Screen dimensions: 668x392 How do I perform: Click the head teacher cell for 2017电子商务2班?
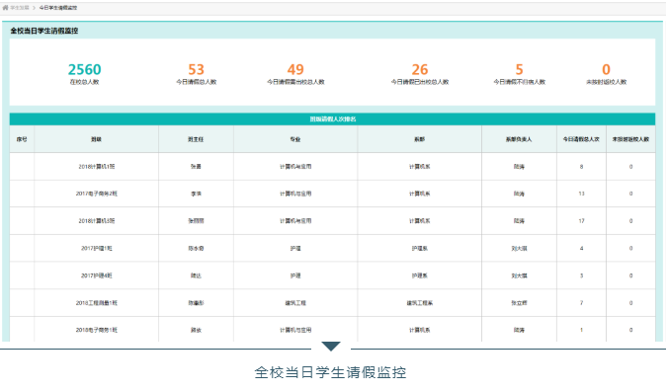[x=196, y=194]
